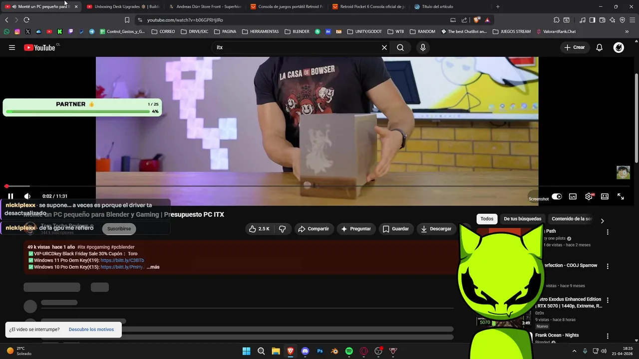Open the YouTube notifications bell
Image resolution: width=639 pixels, height=359 pixels.
click(x=600, y=47)
